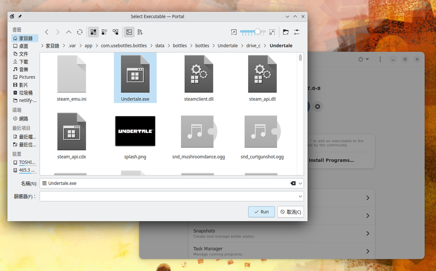Open recent files entry 最近檔
436x271 pixels.
point(25,137)
